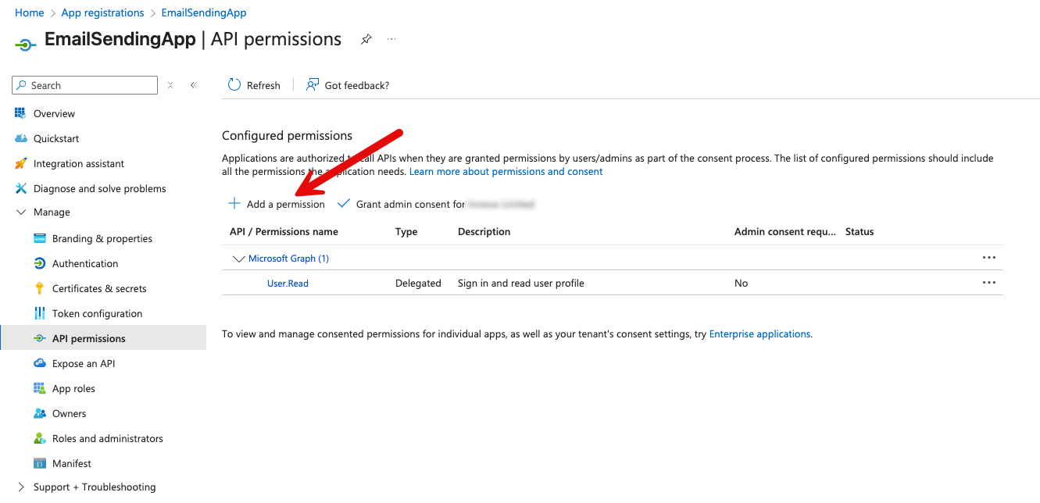
Task: Expand Support + Troubleshooting section
Action: pos(21,487)
